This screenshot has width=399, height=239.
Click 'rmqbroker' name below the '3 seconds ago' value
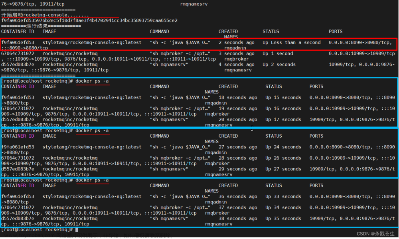pos(236,59)
